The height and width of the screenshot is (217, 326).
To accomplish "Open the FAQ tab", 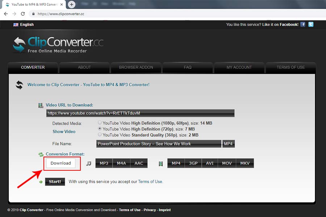I will tap(188, 67).
